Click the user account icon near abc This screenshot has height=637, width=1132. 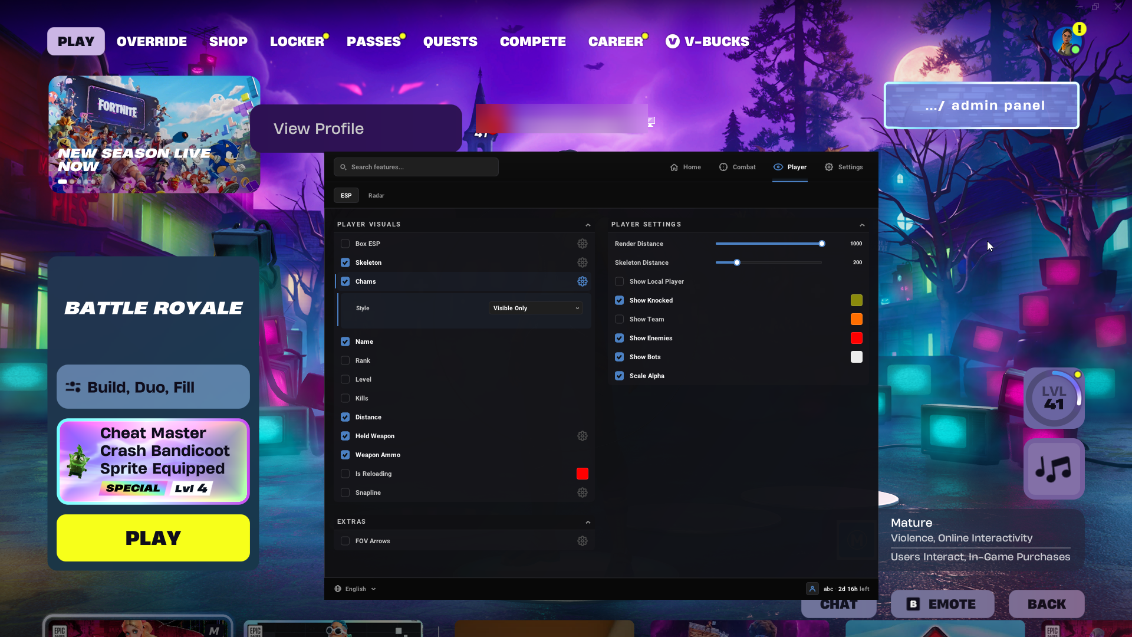[812, 589]
